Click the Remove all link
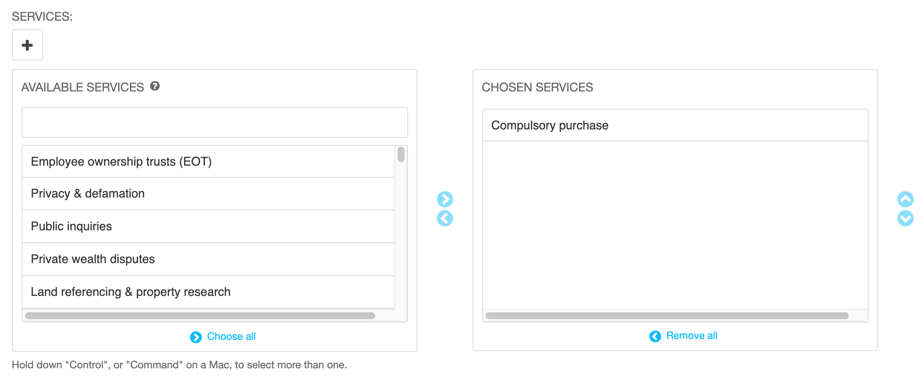The width and height of the screenshot is (923, 383). pos(692,336)
